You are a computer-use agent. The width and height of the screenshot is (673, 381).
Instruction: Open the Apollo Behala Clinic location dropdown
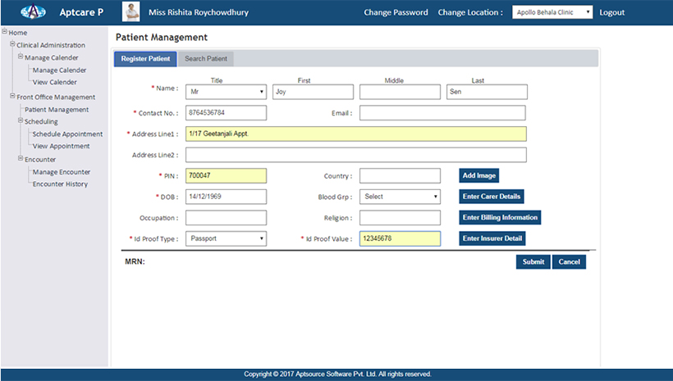point(552,12)
